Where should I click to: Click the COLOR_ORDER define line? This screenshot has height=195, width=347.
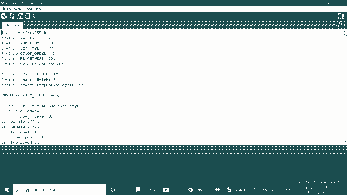tap(29, 53)
